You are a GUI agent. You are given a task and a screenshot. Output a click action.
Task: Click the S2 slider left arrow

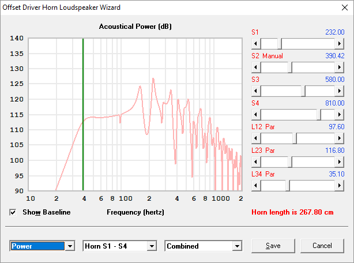coord(256,67)
